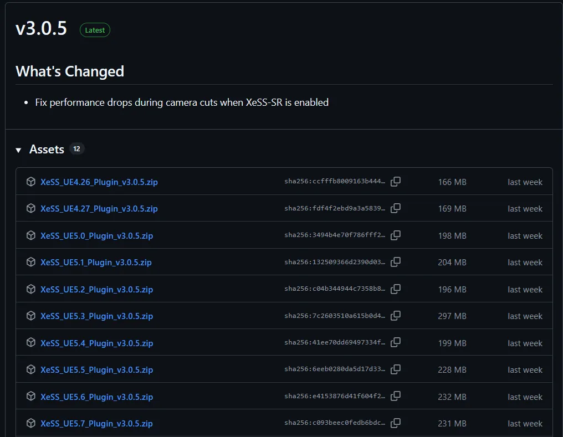Image resolution: width=563 pixels, height=437 pixels.
Task: Click package icon beside XeSS_UE5.6_Plugin_v3.0.5.zip
Action: tap(31, 396)
